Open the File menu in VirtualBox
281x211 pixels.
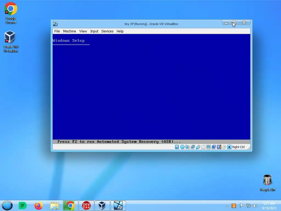click(x=57, y=31)
